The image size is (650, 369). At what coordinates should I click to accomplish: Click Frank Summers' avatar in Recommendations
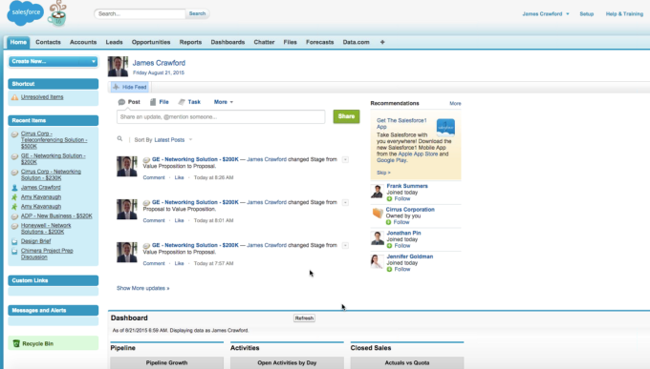tap(377, 192)
